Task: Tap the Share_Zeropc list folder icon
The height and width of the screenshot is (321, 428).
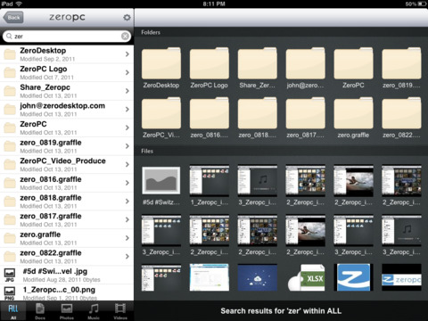Action: (10, 91)
